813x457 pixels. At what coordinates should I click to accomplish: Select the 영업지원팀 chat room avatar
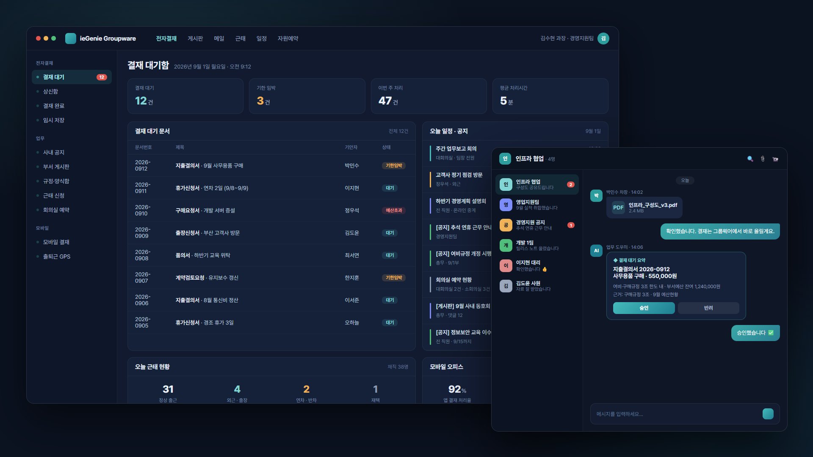point(506,205)
